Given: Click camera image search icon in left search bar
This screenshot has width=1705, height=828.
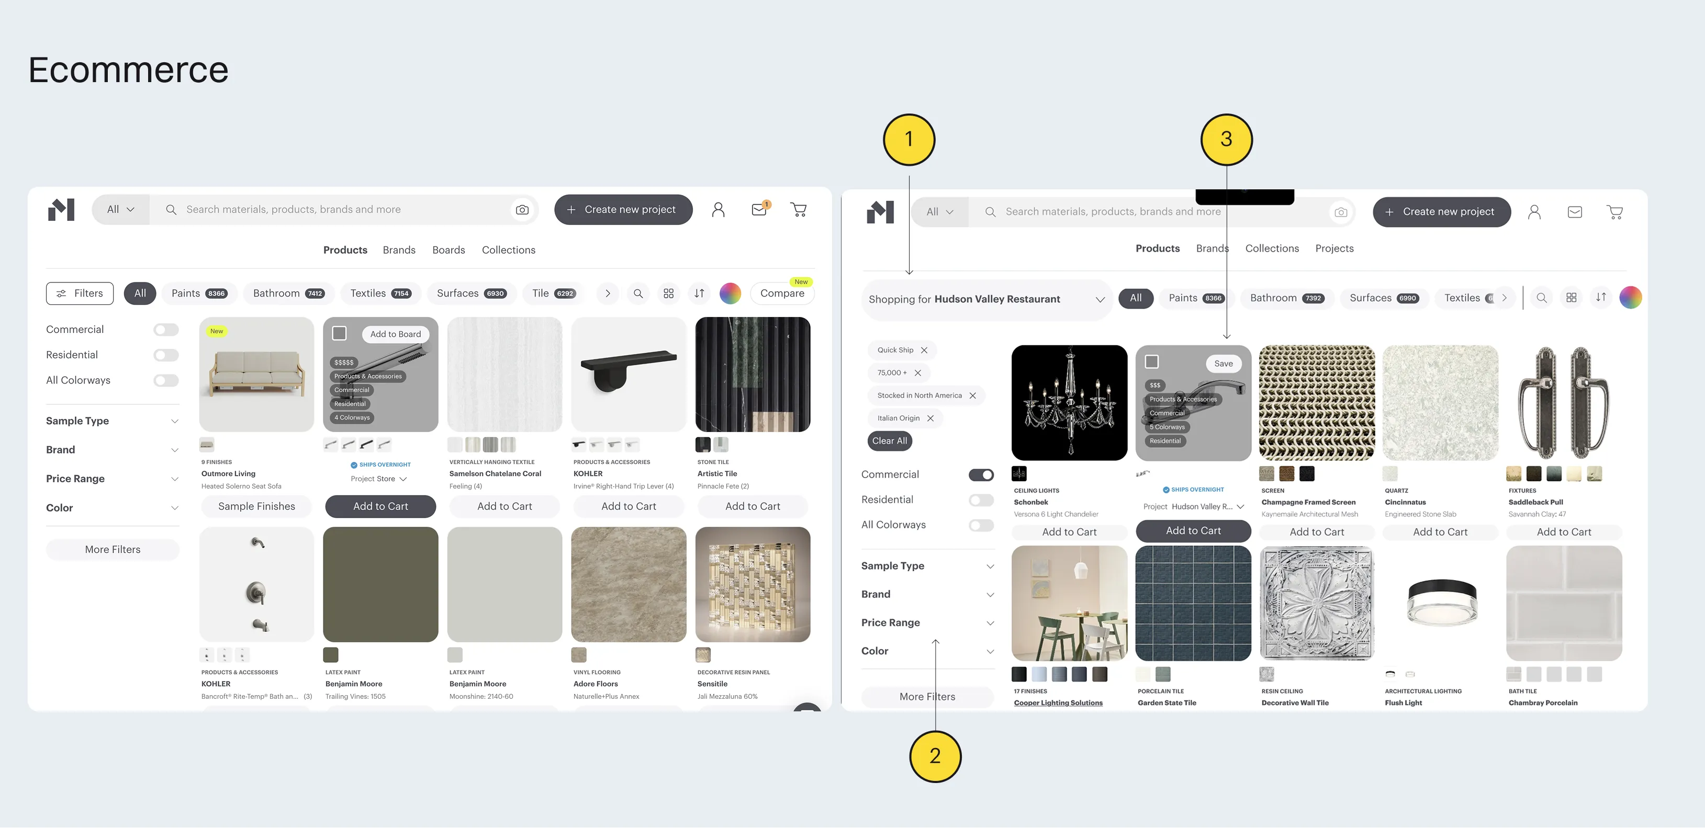Looking at the screenshot, I should tap(522, 210).
